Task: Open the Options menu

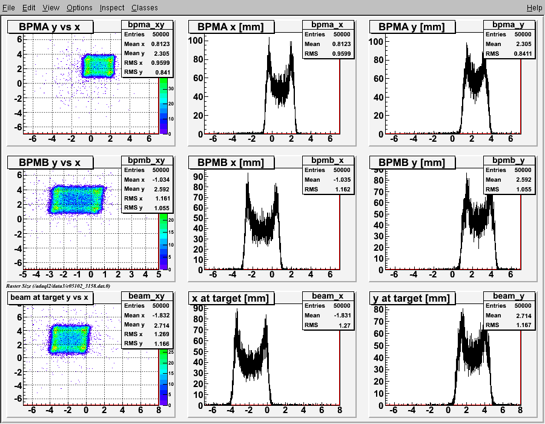Action: pyautogui.click(x=79, y=8)
